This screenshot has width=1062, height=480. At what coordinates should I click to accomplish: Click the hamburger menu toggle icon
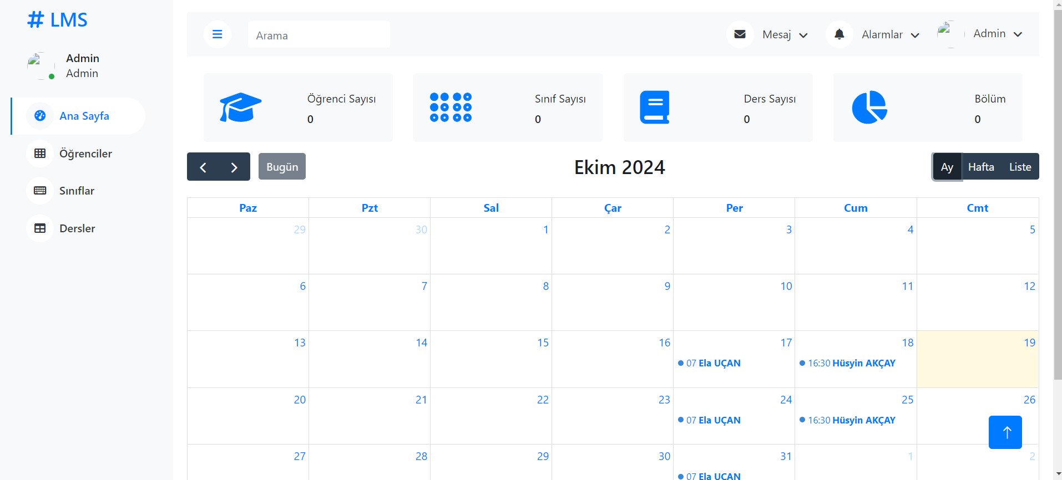(218, 34)
